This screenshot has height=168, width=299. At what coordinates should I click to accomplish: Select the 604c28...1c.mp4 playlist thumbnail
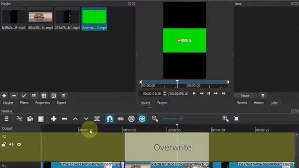coord(41,19)
